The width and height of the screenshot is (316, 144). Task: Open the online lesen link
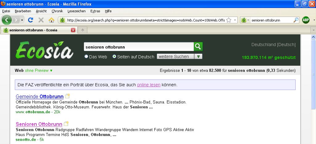coord(149,85)
